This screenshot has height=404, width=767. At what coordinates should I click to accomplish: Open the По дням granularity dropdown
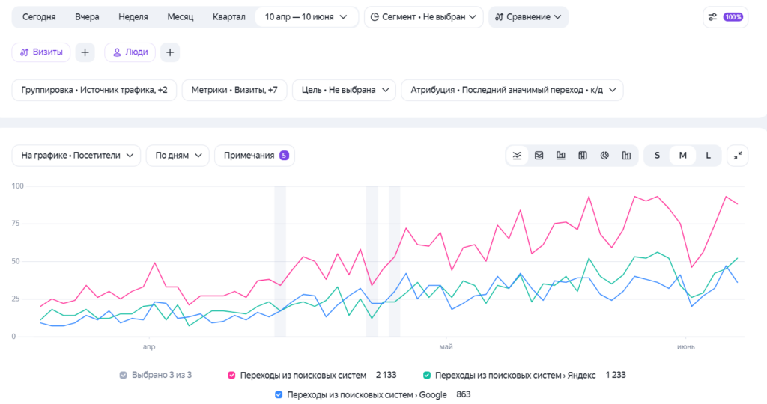click(178, 156)
